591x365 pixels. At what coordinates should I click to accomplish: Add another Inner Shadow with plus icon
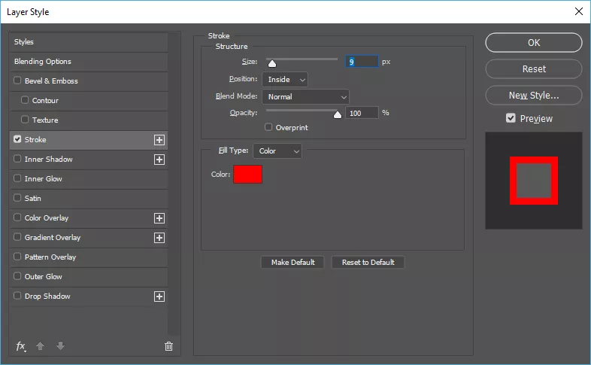click(159, 160)
